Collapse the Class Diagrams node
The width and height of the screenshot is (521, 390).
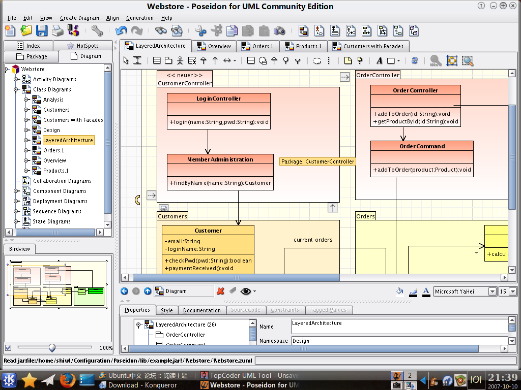16,89
